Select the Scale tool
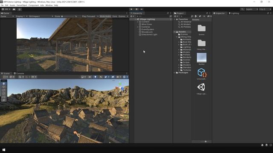The image size is (273, 153). coord(4,93)
